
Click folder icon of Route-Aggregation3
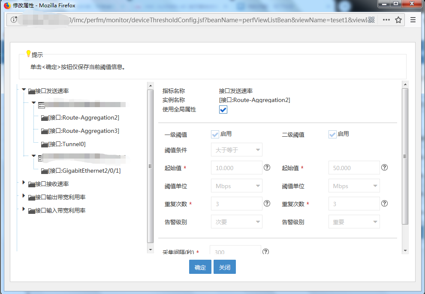[45, 131]
